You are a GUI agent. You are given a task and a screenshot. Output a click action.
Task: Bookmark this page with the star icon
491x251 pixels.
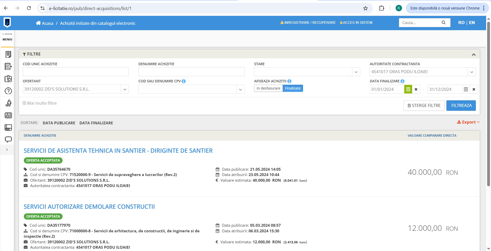(365, 8)
